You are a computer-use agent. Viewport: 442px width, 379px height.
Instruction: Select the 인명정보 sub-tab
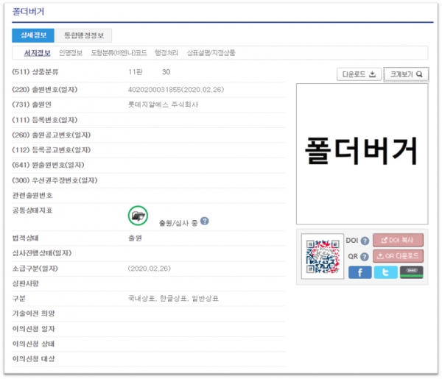[71, 53]
